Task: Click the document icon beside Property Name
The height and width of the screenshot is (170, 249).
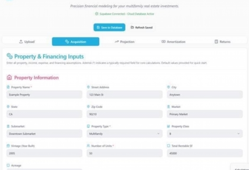Action: [8, 87]
